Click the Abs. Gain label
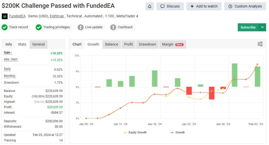269x145 pixels. pos(11,59)
